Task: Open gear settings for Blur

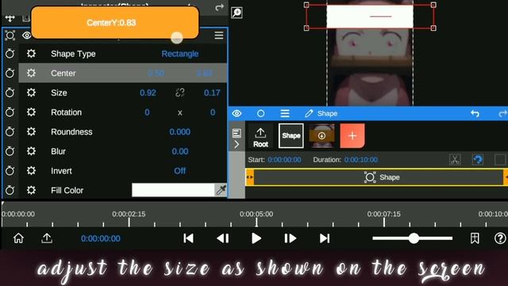Action: pyautogui.click(x=31, y=151)
